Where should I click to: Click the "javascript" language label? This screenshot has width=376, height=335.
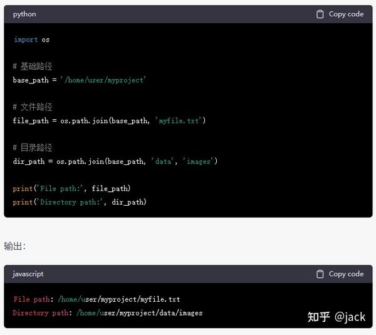pos(28,274)
